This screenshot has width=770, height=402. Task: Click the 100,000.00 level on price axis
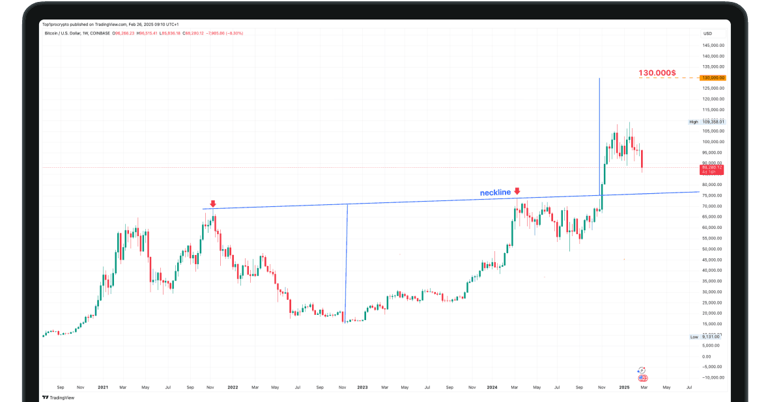pos(713,142)
